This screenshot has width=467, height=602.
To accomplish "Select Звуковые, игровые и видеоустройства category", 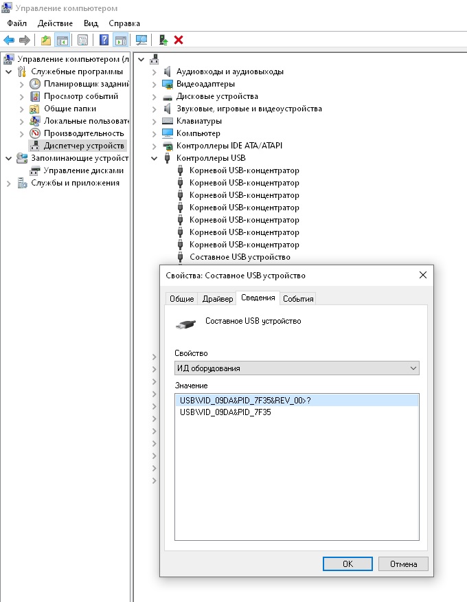I will pos(249,109).
